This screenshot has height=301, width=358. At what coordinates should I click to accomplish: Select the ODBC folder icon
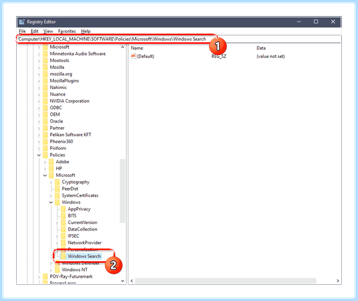pyautogui.click(x=45, y=107)
